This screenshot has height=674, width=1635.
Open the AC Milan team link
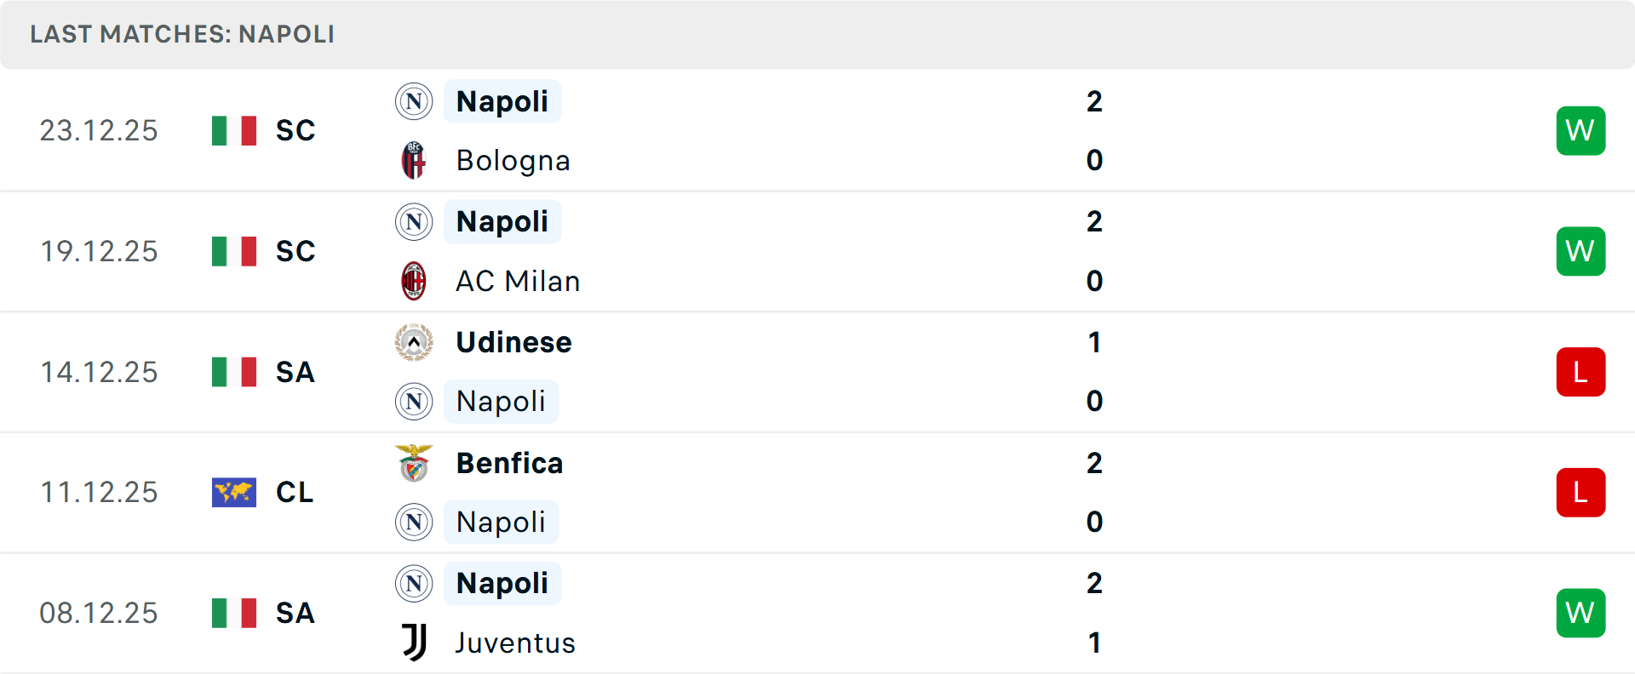[518, 281]
